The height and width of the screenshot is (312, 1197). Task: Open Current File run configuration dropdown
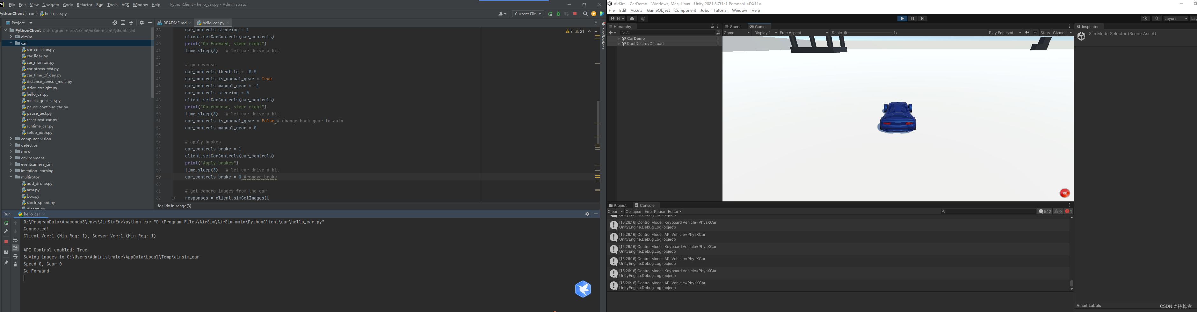click(528, 14)
